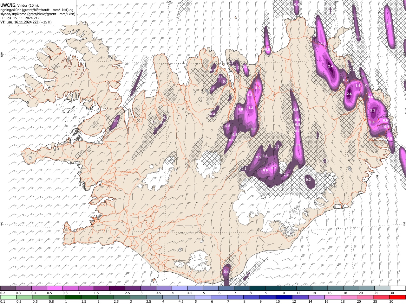Click the darkest green 1 swatch in lower legend
Viewport: 406px width, 304px height.
click(x=73, y=297)
